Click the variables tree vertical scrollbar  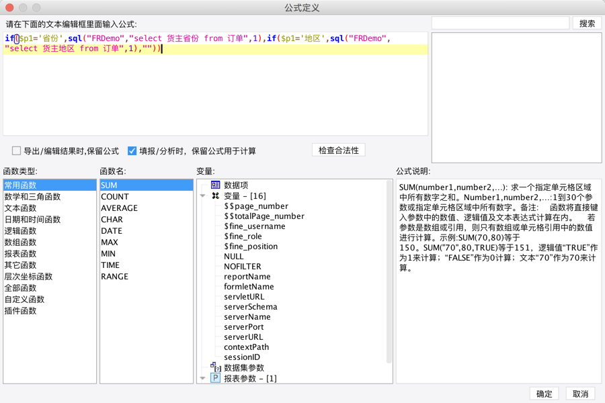pos(389,272)
